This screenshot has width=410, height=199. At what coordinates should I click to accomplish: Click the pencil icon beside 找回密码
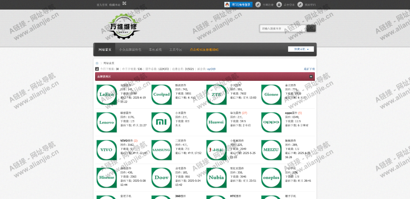(x=300, y=5)
